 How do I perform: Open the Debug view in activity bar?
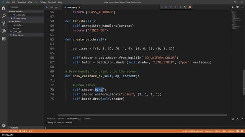click(4, 31)
